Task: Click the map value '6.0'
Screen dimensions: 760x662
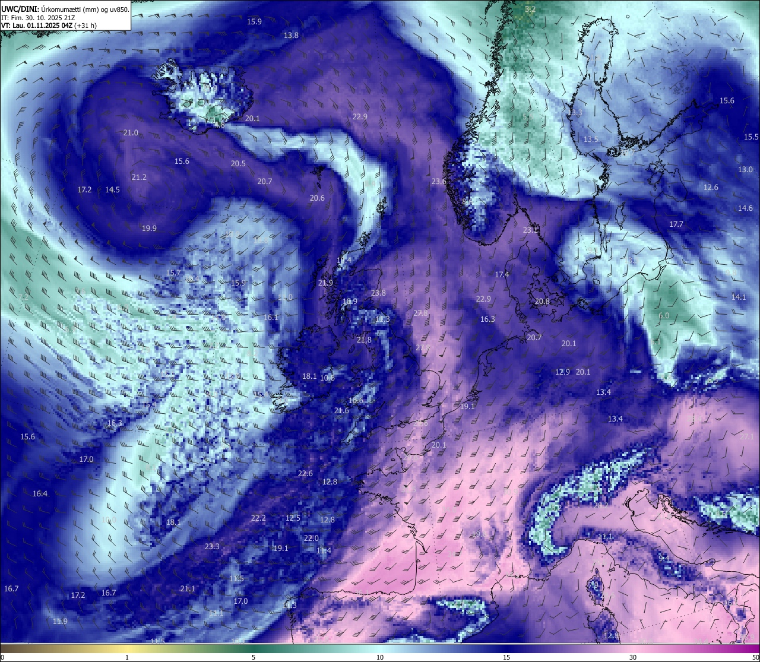Action: (664, 316)
